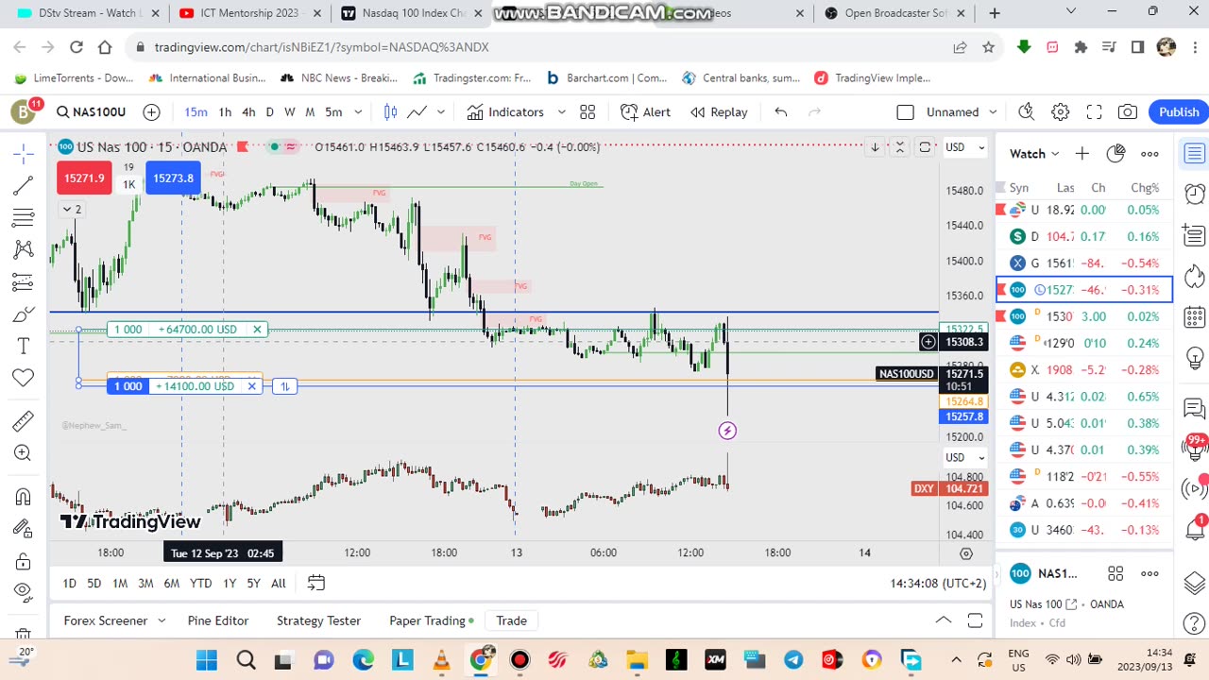Screen dimensions: 1209x680
Task: Open Windows Start menu
Action: [207, 659]
